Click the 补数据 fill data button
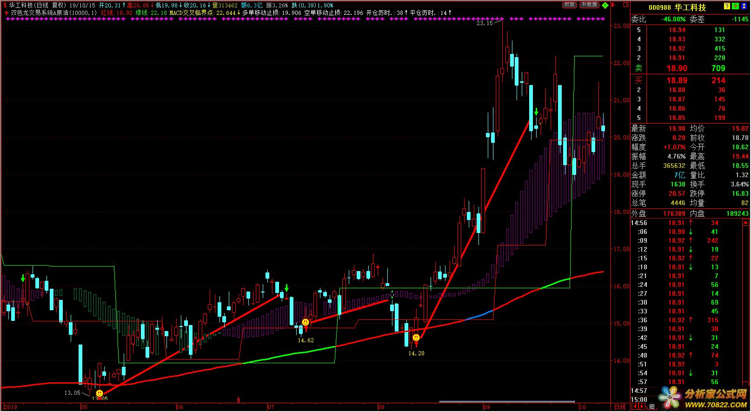The image size is (751, 412). click(x=589, y=5)
